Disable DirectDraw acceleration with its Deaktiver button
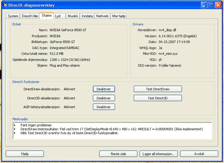 pyautogui.click(x=104, y=89)
